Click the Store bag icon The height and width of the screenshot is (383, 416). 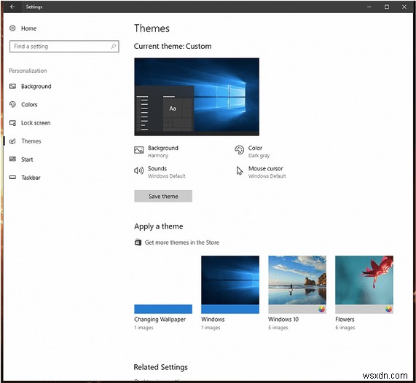[138, 242]
